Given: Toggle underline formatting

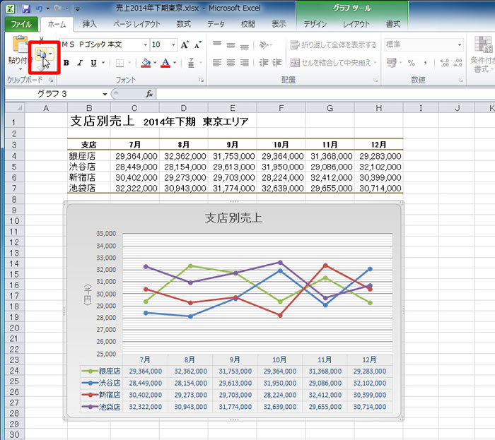Looking at the screenshot, I should tap(94, 63).
